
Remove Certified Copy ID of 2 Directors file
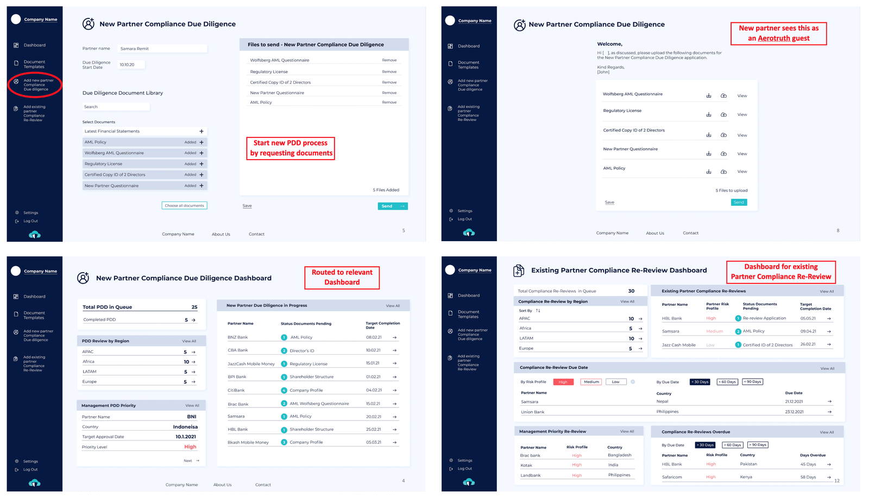tap(389, 83)
